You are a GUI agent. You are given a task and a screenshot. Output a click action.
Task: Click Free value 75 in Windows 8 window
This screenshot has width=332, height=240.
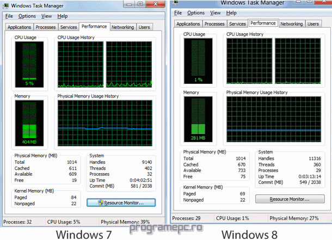point(243,176)
